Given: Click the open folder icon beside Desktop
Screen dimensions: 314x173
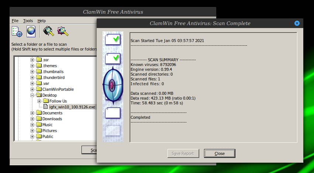Looking at the screenshot, I should pos(39,95).
